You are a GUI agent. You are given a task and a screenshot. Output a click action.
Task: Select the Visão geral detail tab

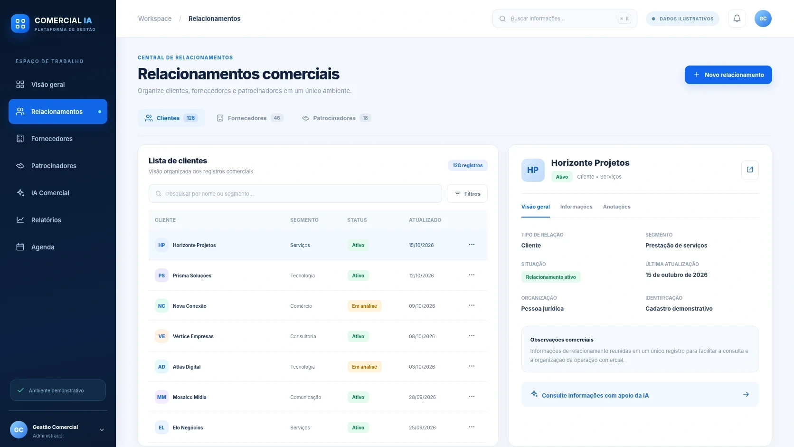tap(535, 207)
